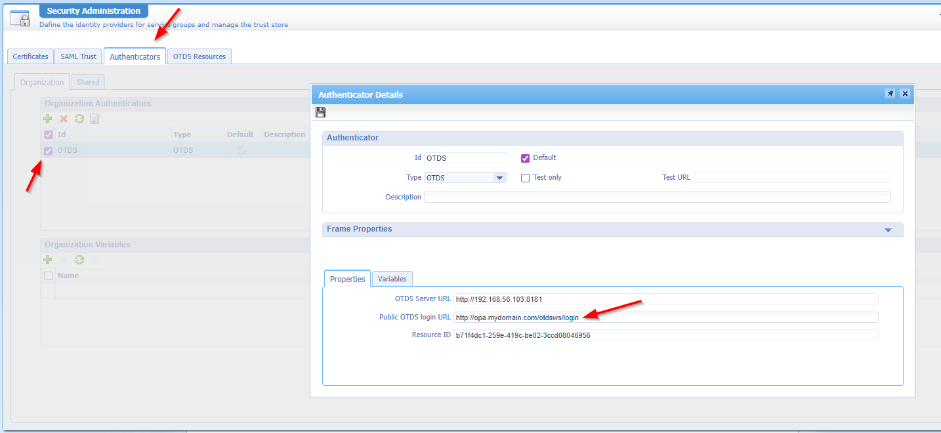Expand the Frame Properties section
Image resolution: width=941 pixels, height=433 pixels.
coord(888,230)
